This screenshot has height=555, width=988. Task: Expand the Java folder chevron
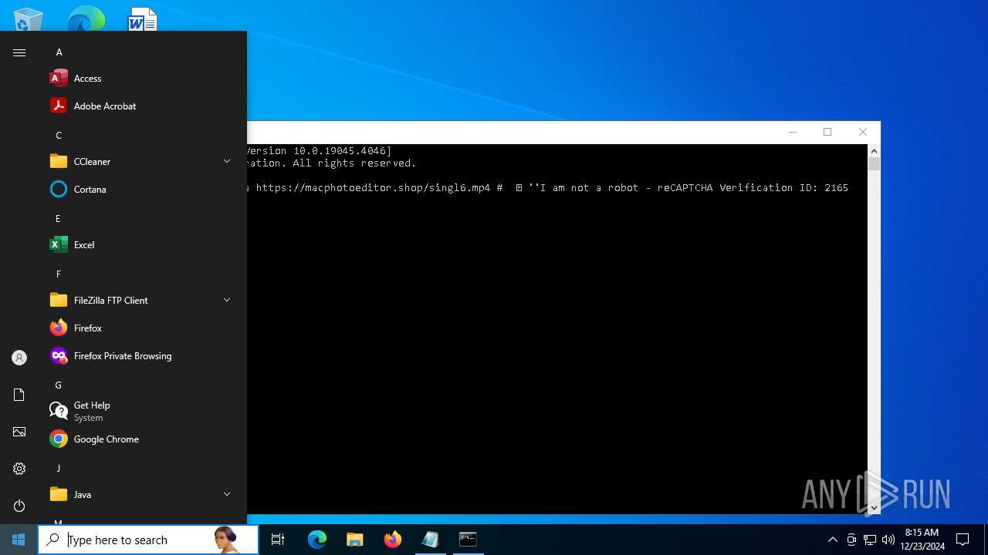(227, 494)
